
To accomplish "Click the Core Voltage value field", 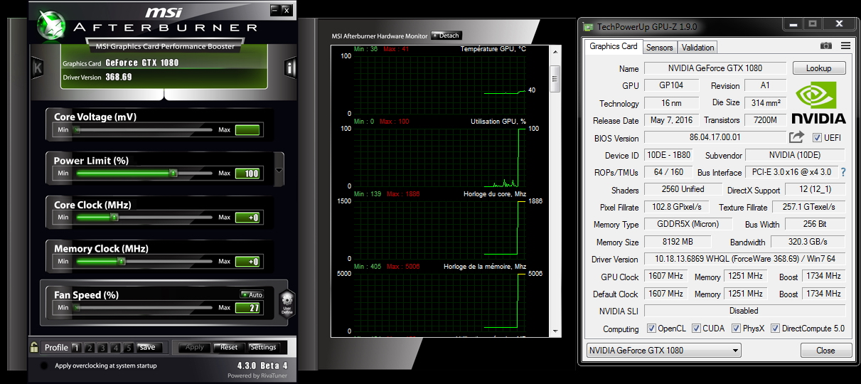I will (247, 129).
